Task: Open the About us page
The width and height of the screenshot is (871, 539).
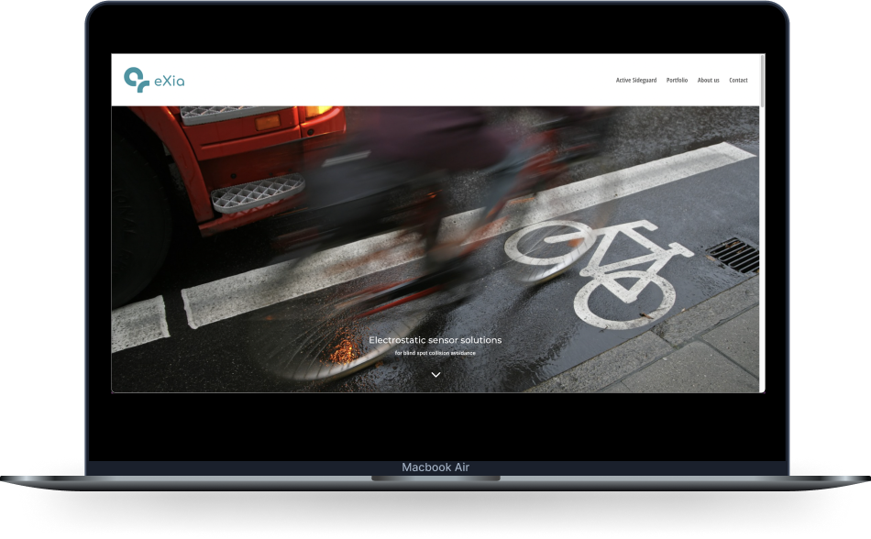Action: pyautogui.click(x=708, y=81)
